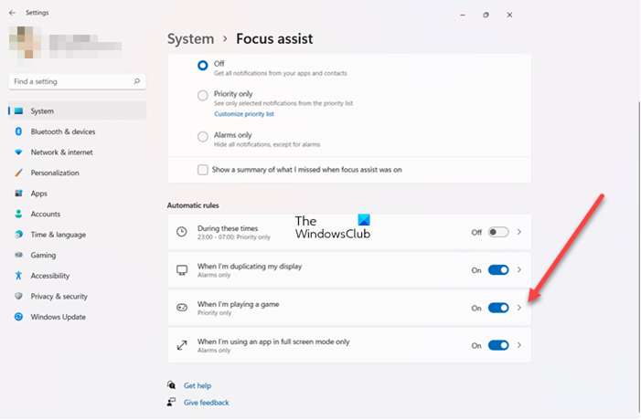Click the Windows Update icon

(x=18, y=317)
